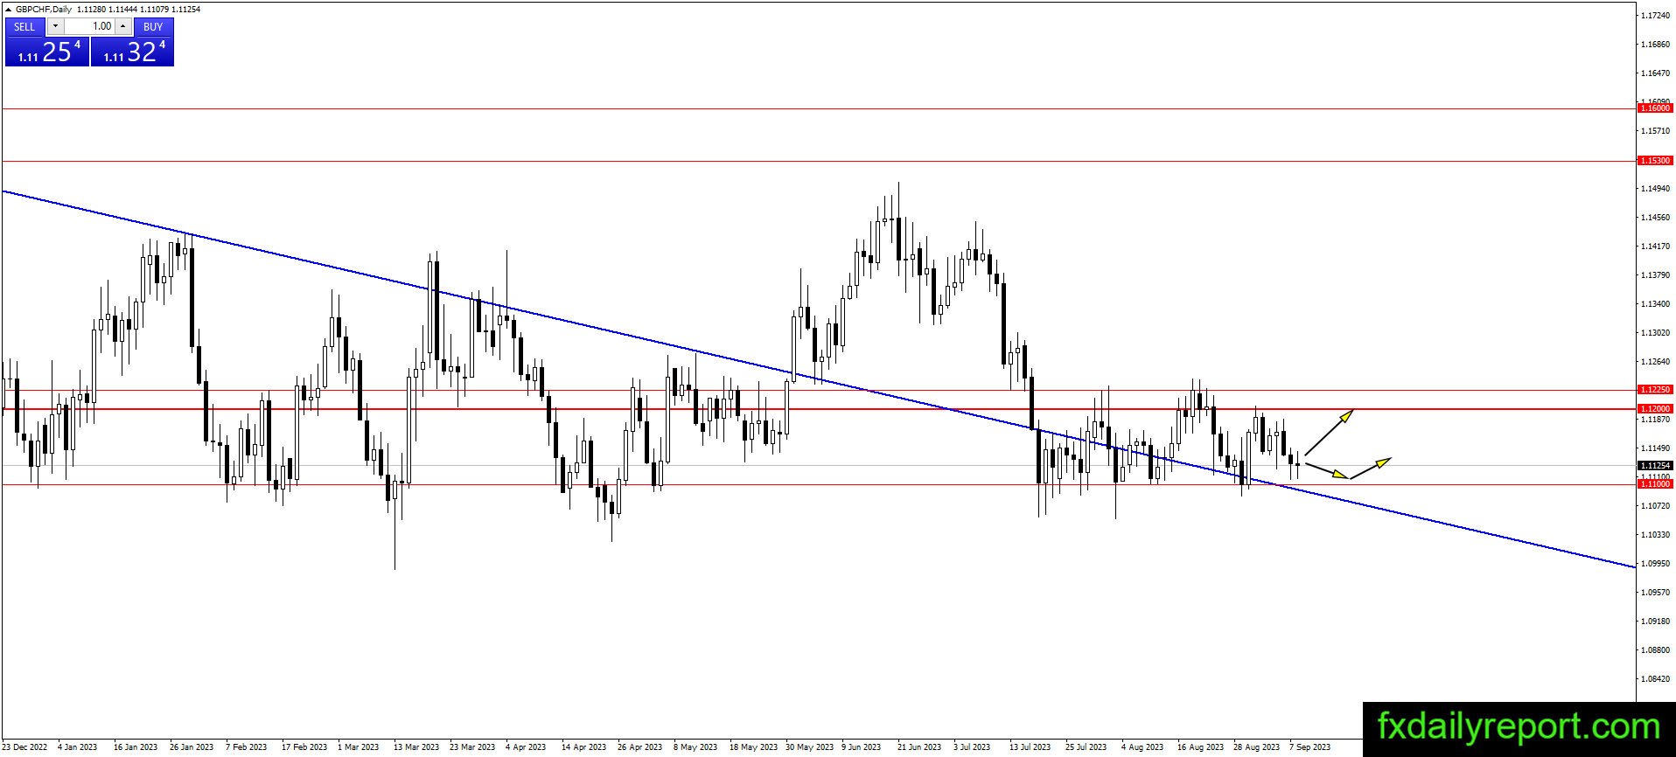Focus the 1.00 volume input field
The image size is (1676, 757).
pyautogui.click(x=89, y=27)
